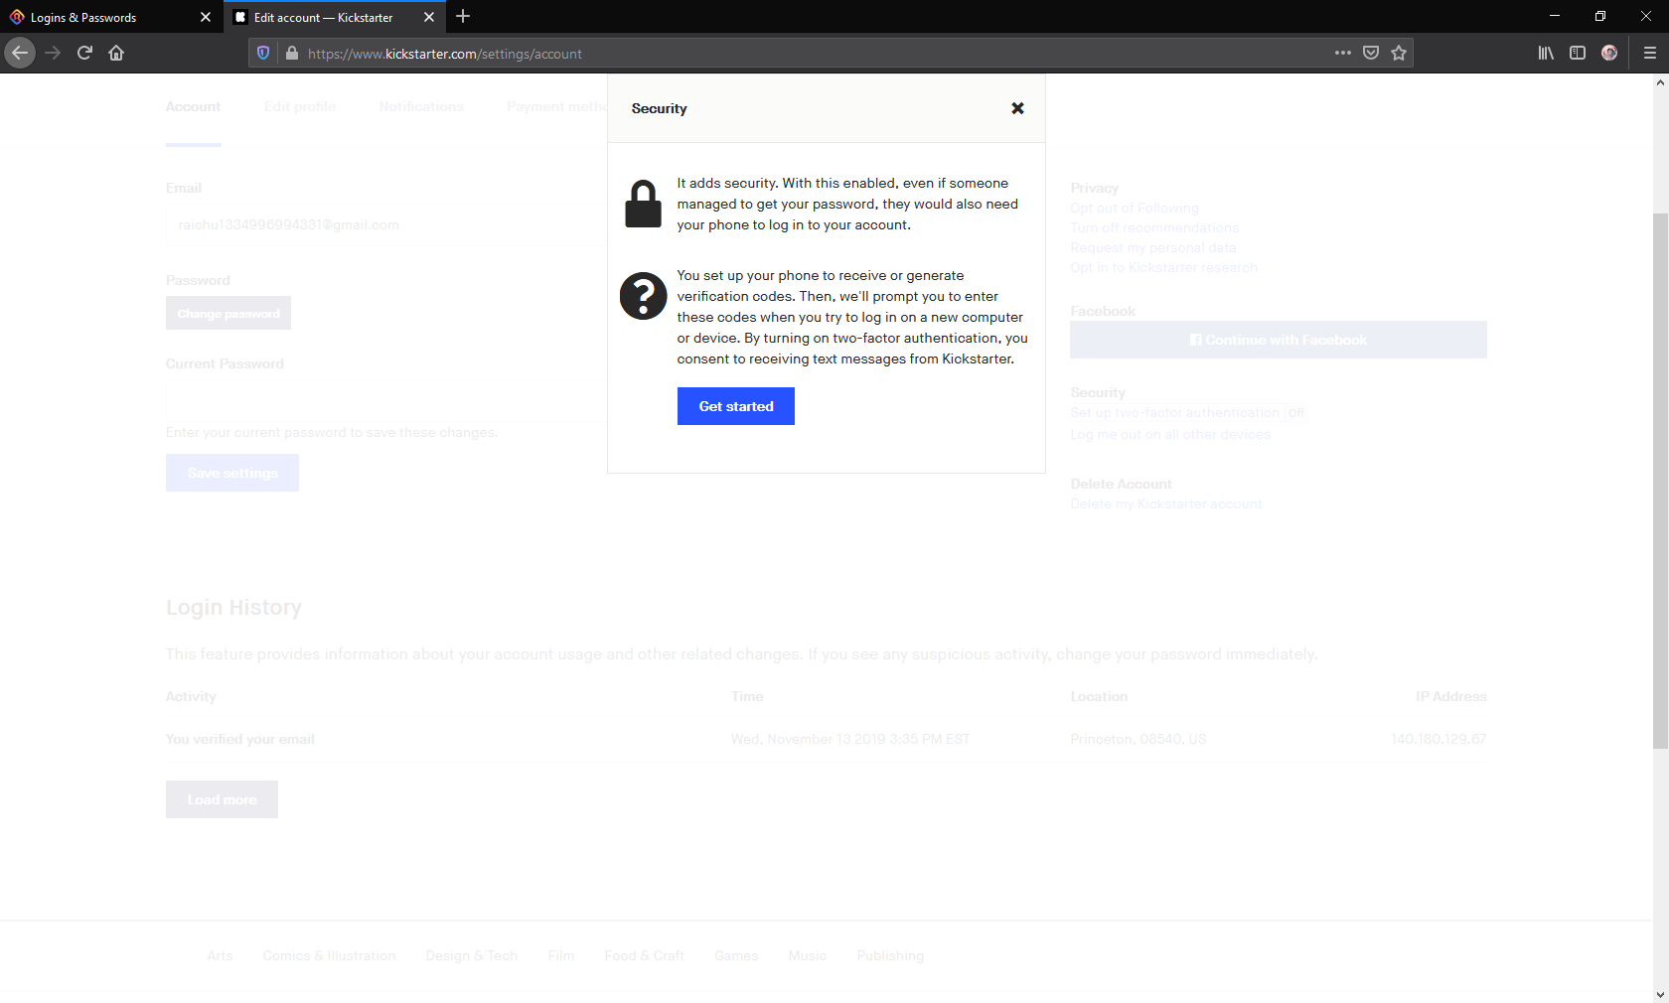Open the Notifications settings tab
1669x1003 pixels.
tap(421, 106)
